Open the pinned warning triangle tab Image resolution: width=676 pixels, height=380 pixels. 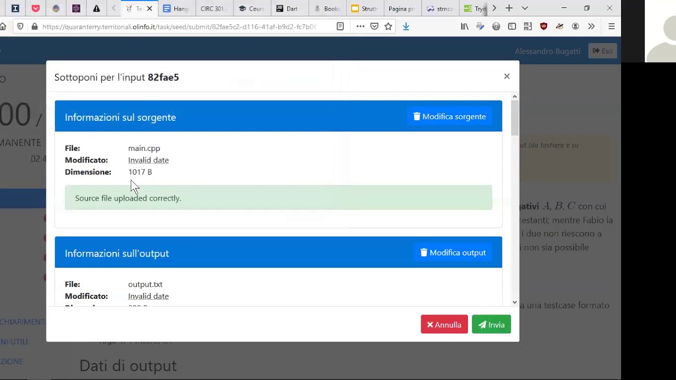[x=96, y=8]
